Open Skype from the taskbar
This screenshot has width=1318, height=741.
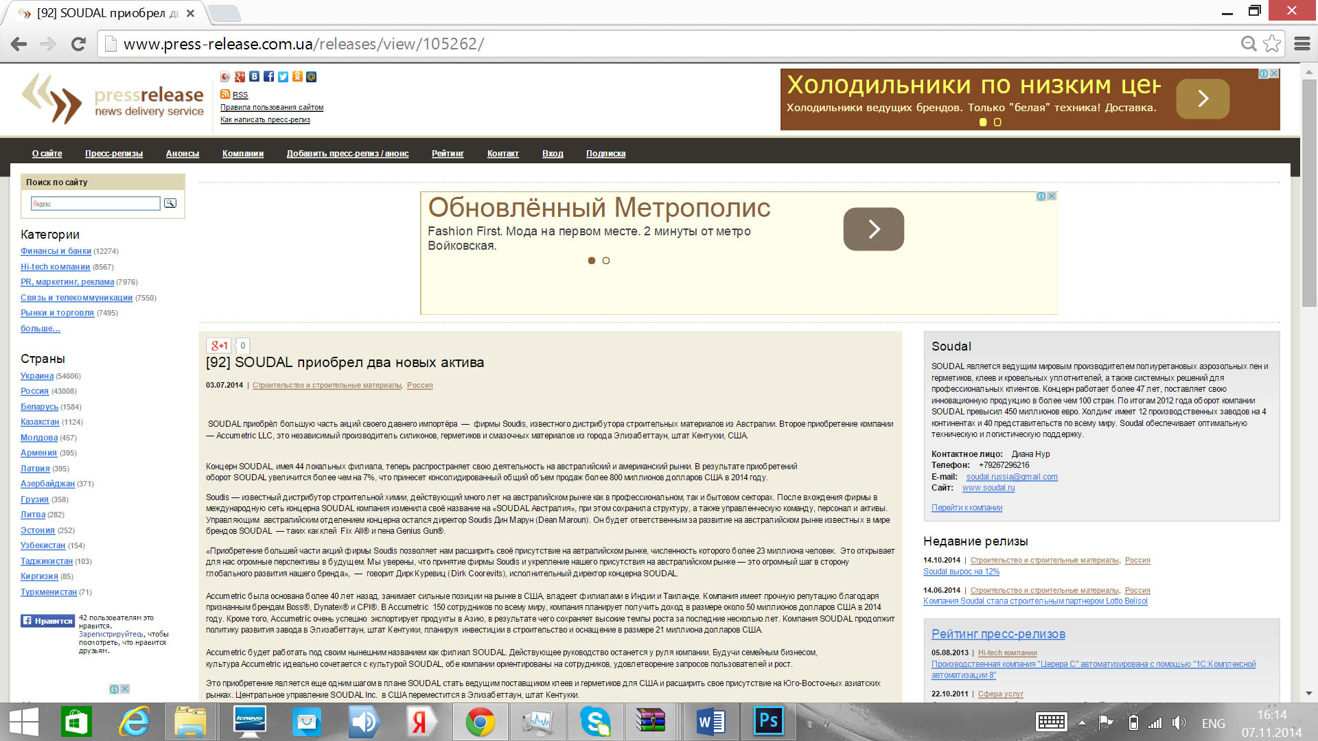coord(595,722)
